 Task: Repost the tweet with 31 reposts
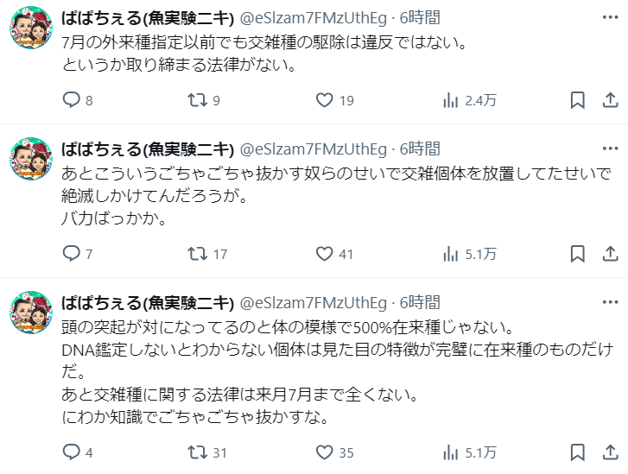pyautogui.click(x=198, y=452)
